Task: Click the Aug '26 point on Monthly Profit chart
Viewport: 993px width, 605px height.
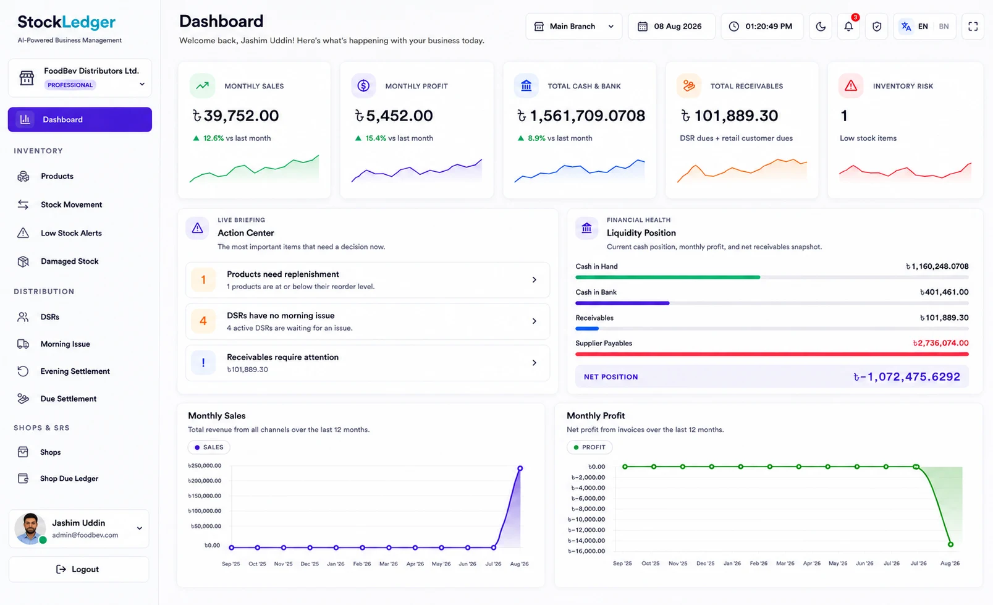Action: [950, 544]
